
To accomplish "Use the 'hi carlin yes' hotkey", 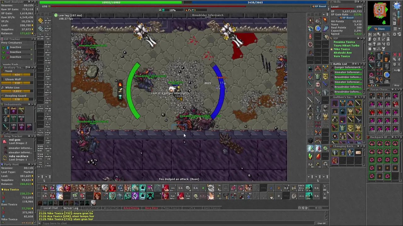I will (48, 36).
